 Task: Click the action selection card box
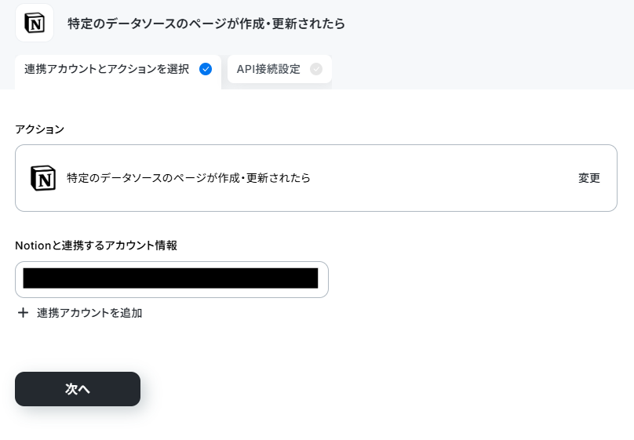click(x=316, y=178)
